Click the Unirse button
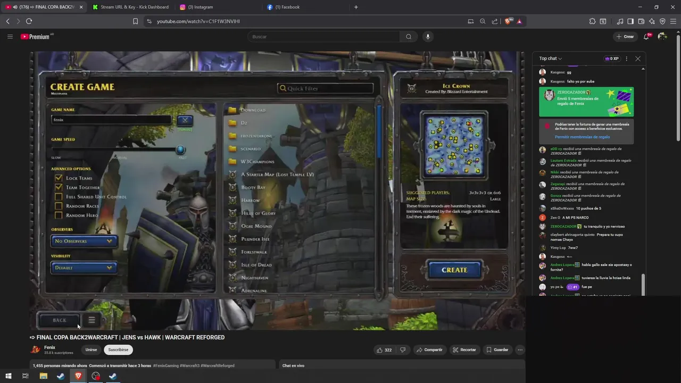681x383 pixels. pos(92,349)
